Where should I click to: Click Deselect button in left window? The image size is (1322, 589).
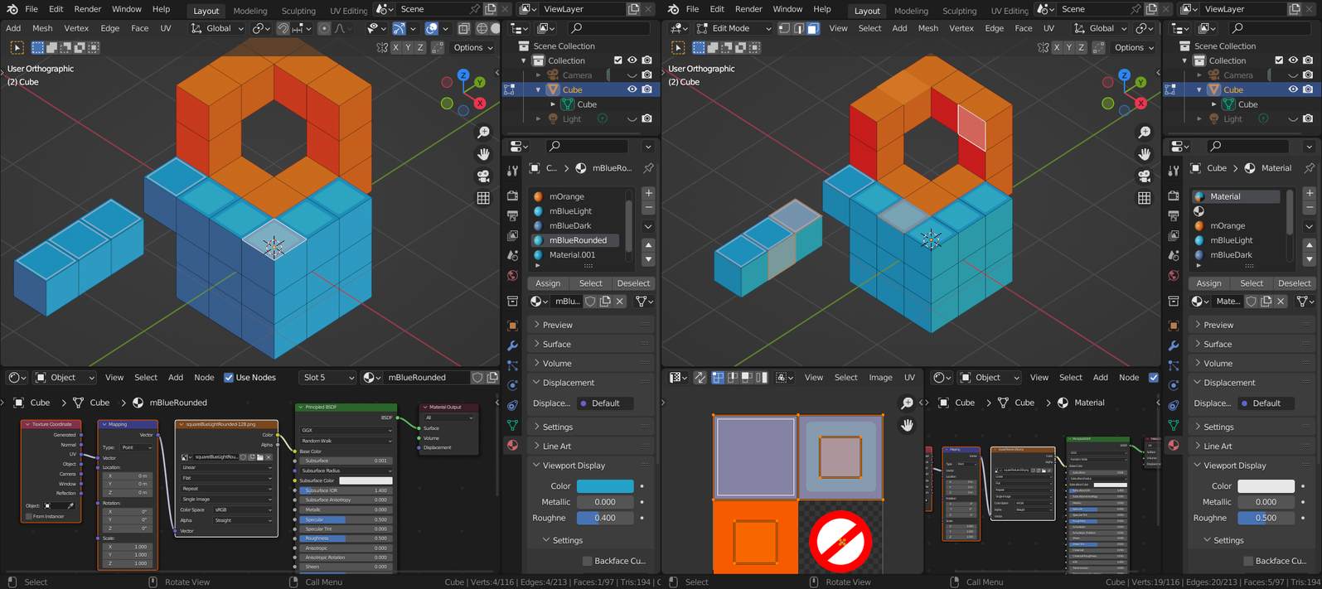pos(634,283)
